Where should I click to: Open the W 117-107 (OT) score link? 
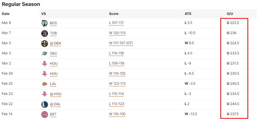[x=121, y=43]
